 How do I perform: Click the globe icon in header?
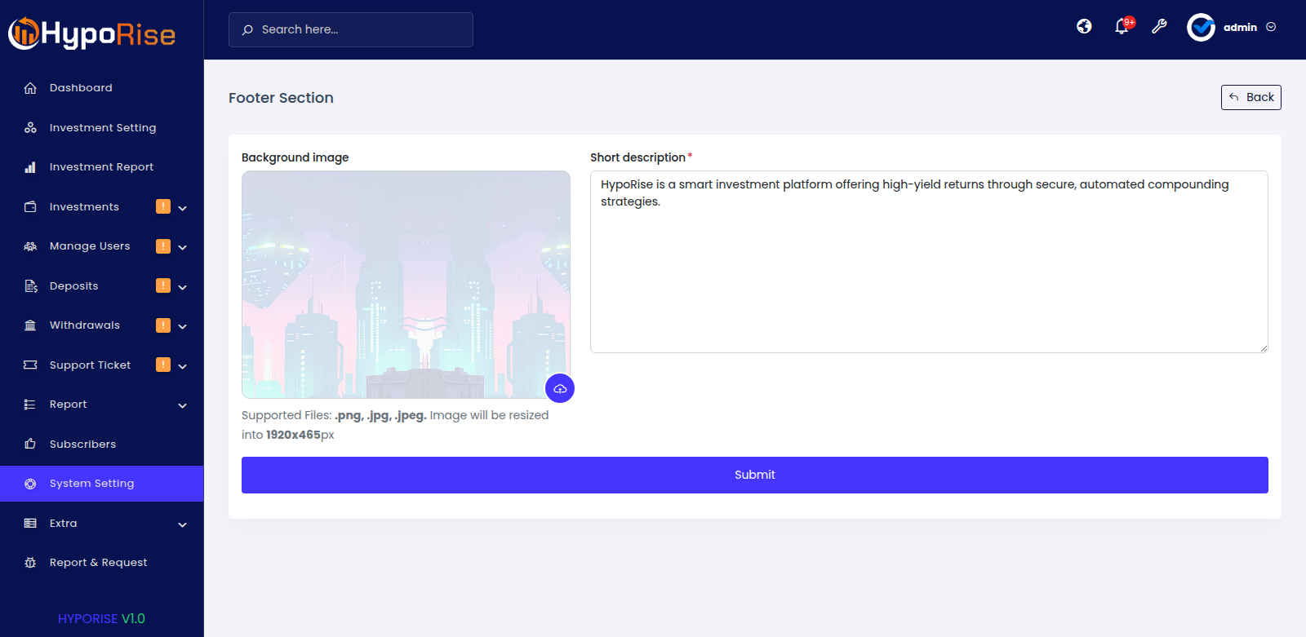(x=1084, y=27)
